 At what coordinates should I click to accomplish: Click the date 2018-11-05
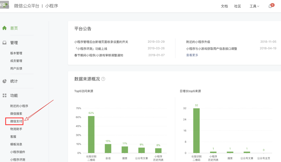click(268, 42)
